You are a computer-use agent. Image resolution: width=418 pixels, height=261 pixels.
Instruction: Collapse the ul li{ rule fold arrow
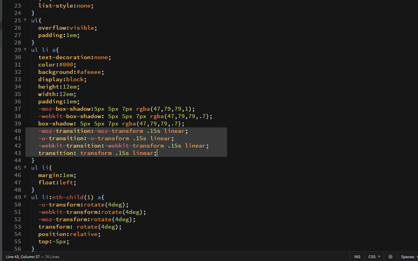(25, 167)
